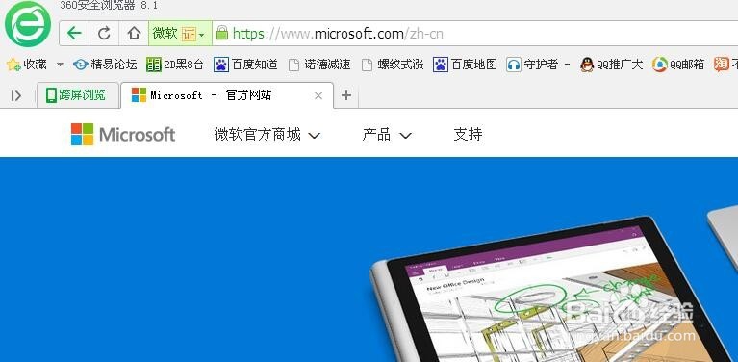Open the 精易论坛 bookmark
Viewport: 738px width, 362px height.
pyautogui.click(x=105, y=65)
